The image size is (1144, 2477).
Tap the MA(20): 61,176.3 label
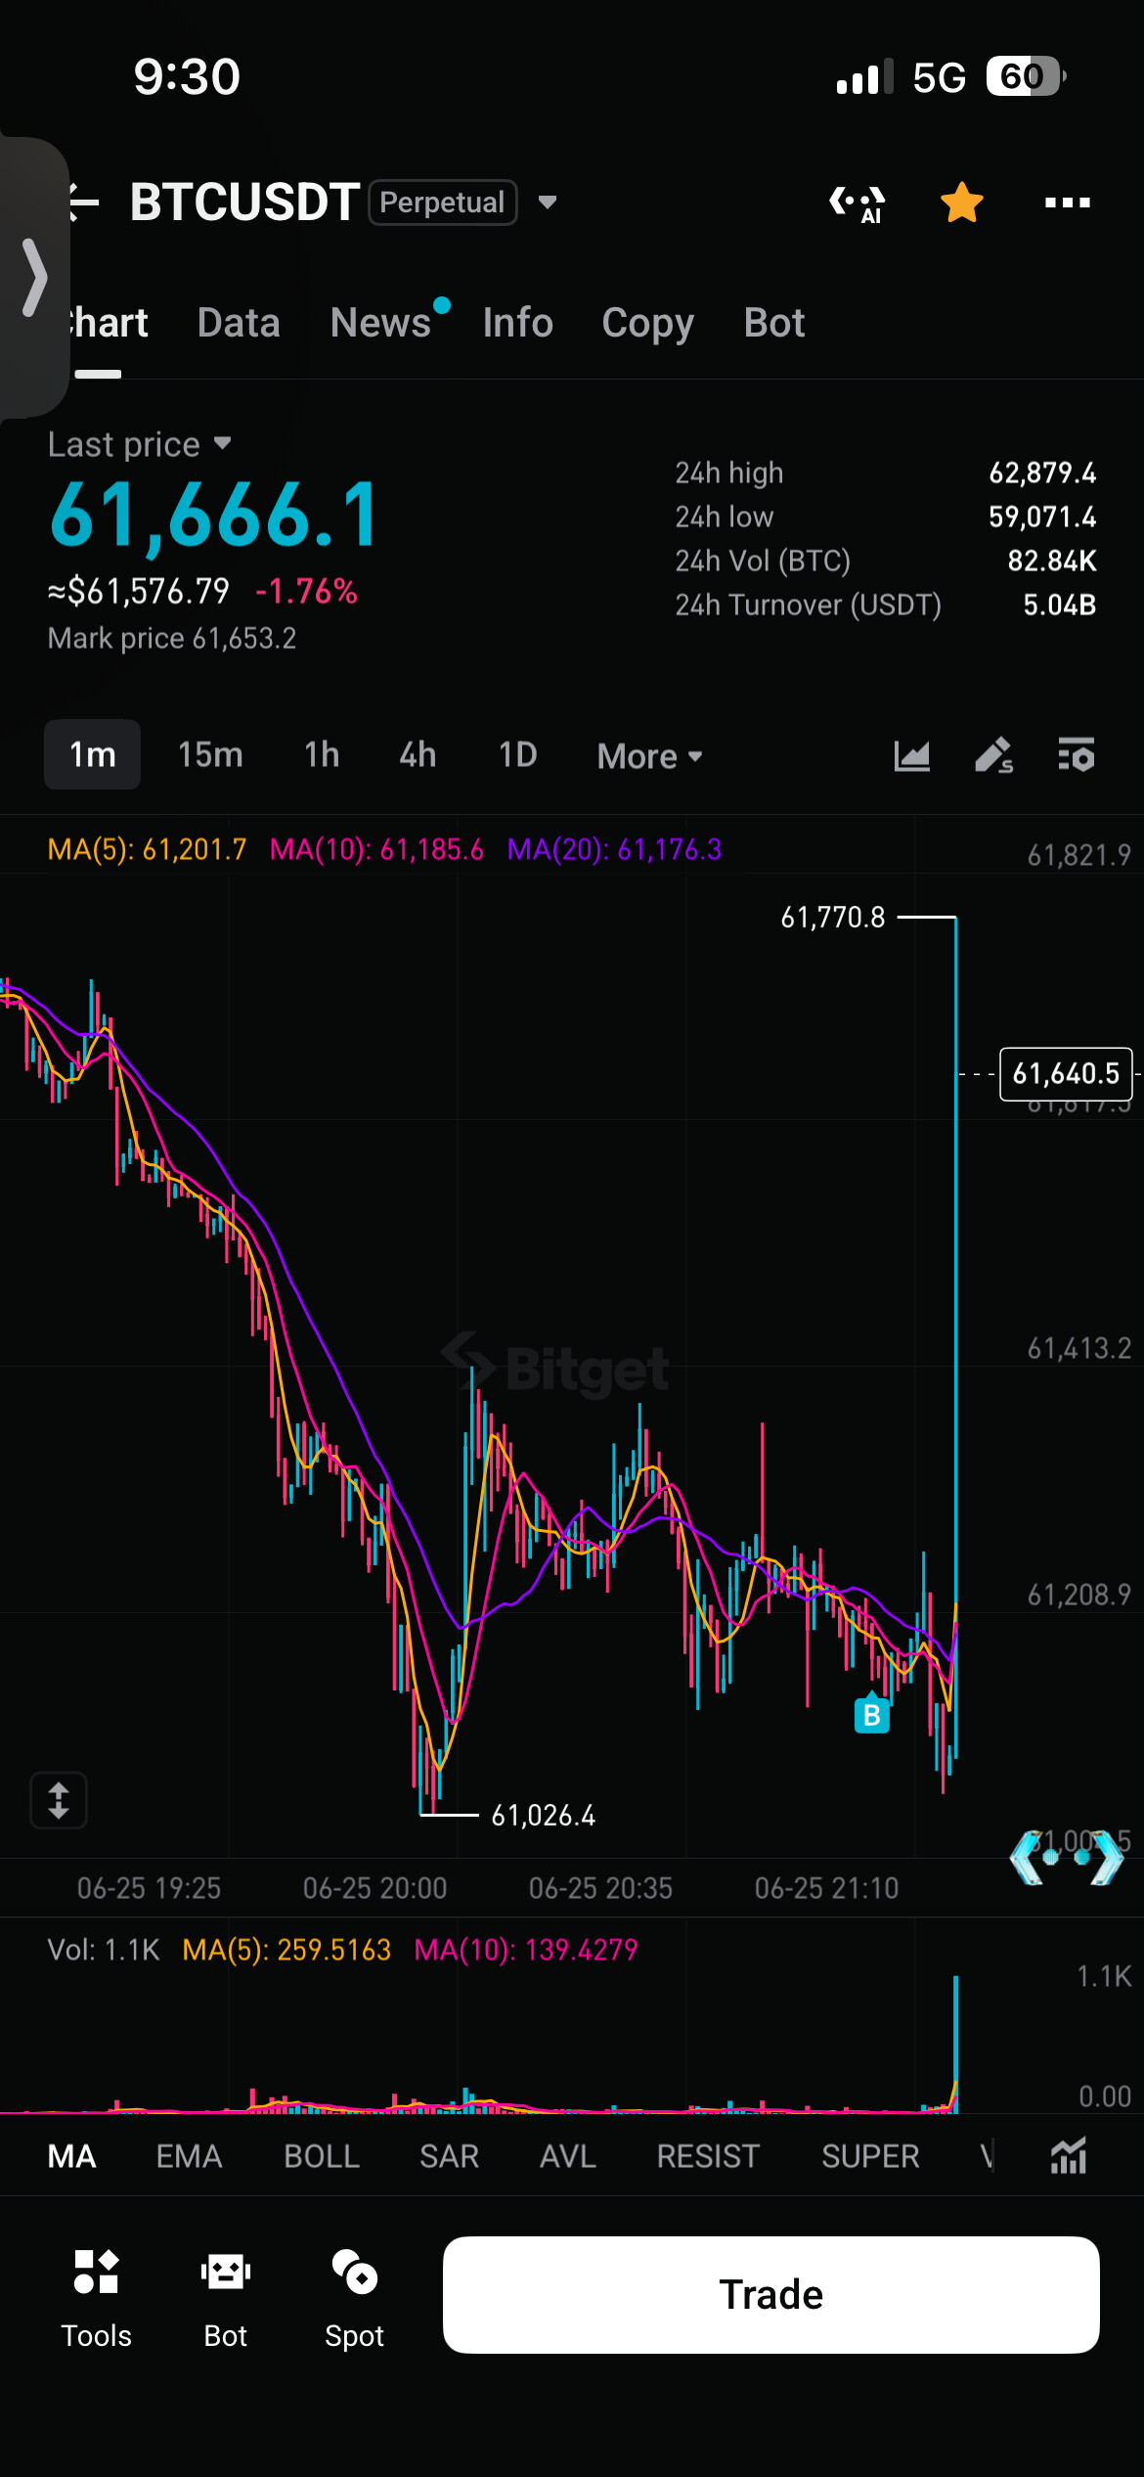[614, 849]
